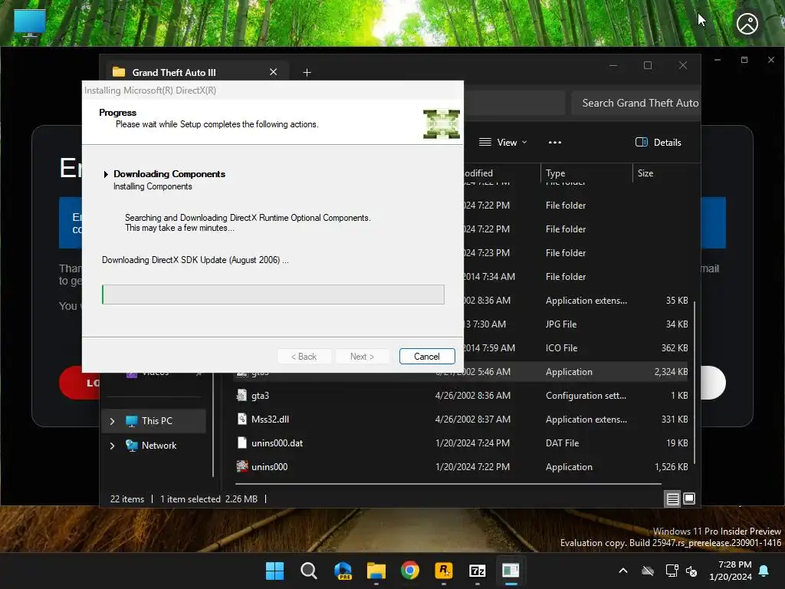Click the Search Grand Theft Auto field
Viewport: 785px width, 589px height.
tap(636, 104)
